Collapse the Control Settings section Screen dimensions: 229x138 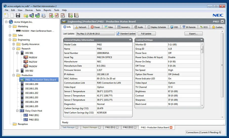click(x=201, y=40)
